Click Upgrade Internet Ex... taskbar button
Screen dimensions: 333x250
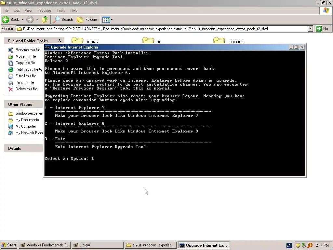[204, 245]
